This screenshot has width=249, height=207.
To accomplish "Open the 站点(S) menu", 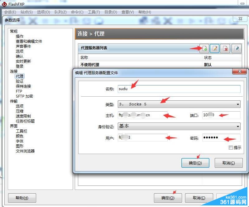I will (x=26, y=12).
